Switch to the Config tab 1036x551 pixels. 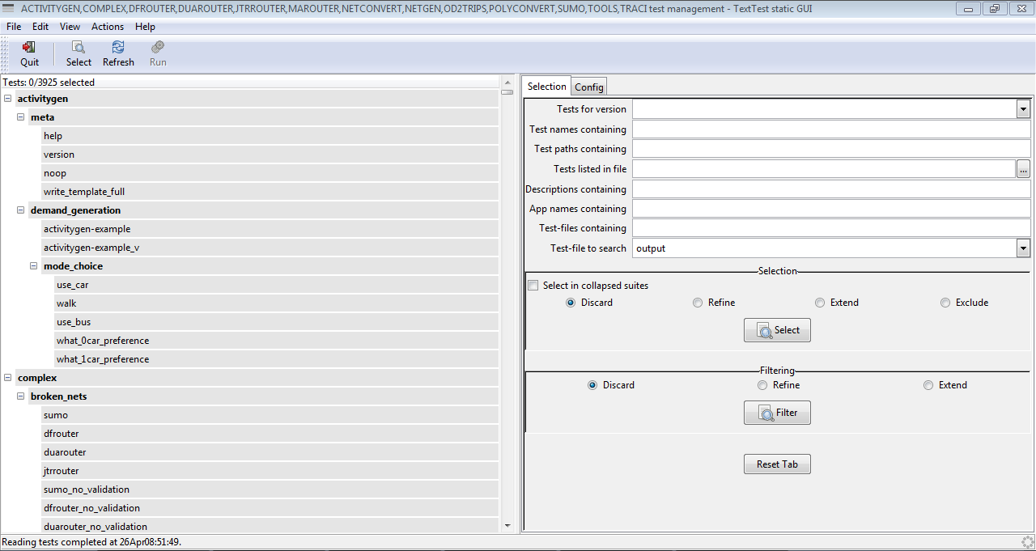click(588, 87)
